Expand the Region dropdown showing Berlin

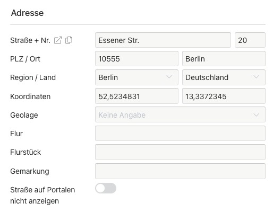click(136, 77)
